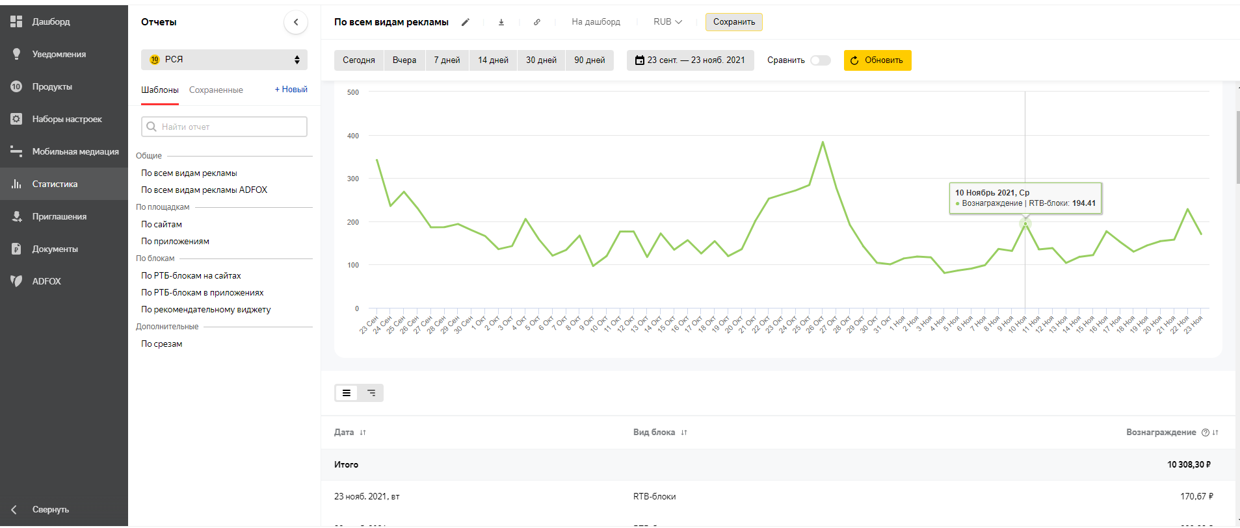The image size is (1240, 528).
Task: Sort by Вид блока column arrows
Action: coord(684,433)
